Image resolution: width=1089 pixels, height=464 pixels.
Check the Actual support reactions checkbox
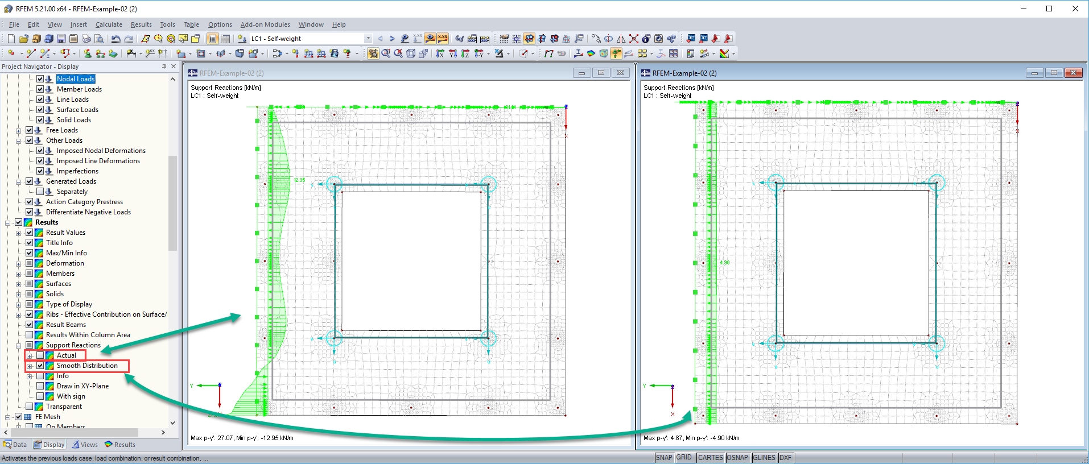[40, 355]
